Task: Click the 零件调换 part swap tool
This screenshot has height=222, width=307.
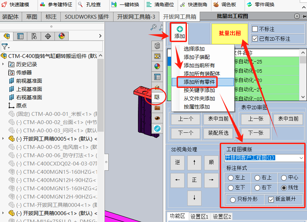Action: [260, 4]
